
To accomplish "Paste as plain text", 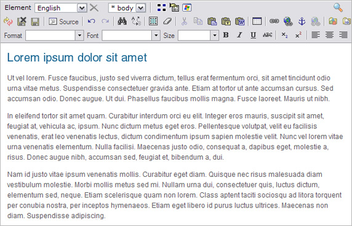I will (226, 21).
